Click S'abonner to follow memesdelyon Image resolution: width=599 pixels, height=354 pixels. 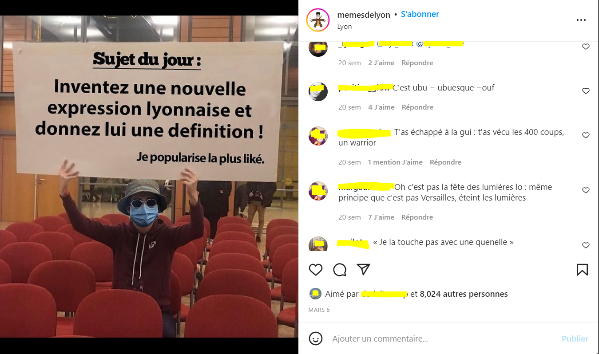click(420, 14)
